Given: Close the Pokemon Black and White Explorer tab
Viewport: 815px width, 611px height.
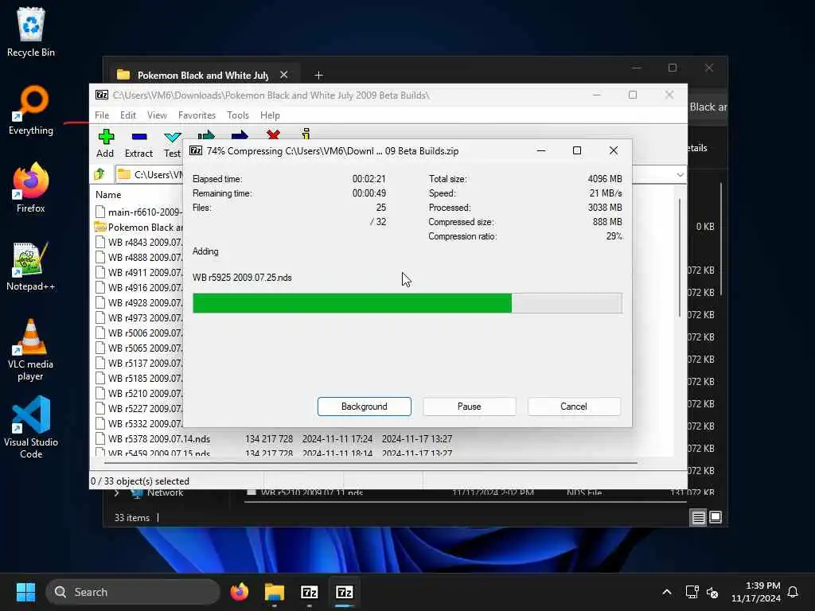Looking at the screenshot, I should pos(284,75).
